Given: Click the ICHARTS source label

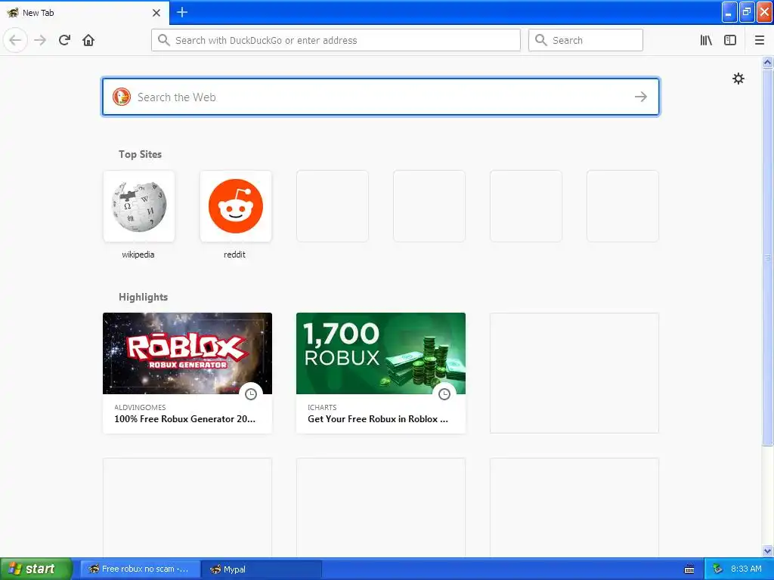Looking at the screenshot, I should 322,407.
